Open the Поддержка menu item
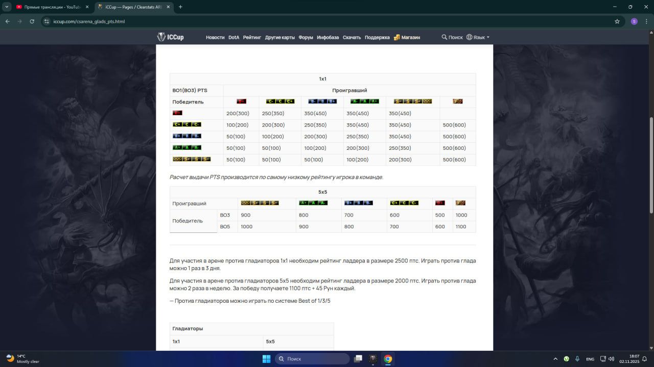Image resolution: width=654 pixels, height=367 pixels. pos(377,37)
